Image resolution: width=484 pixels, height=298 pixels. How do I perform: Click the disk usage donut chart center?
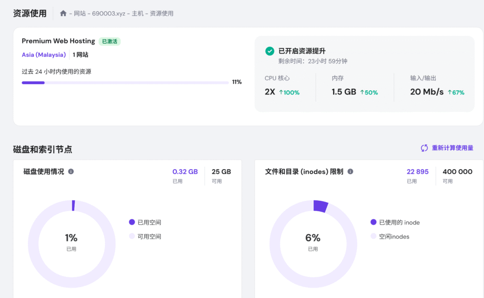[x=71, y=241]
